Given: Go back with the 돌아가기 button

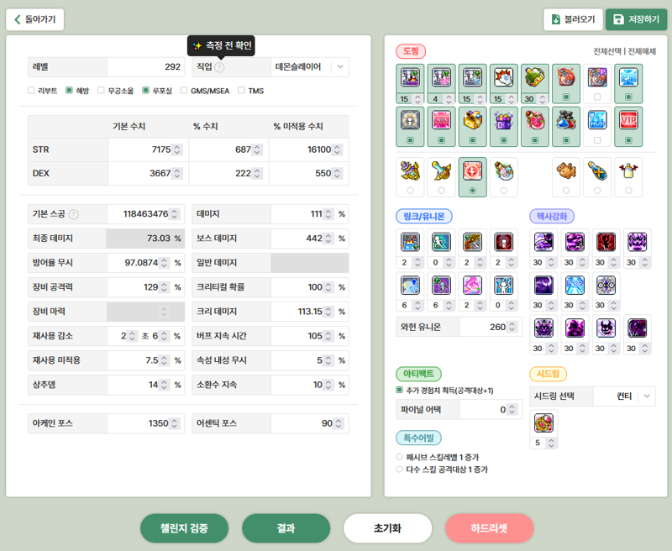Looking at the screenshot, I should coord(35,19).
